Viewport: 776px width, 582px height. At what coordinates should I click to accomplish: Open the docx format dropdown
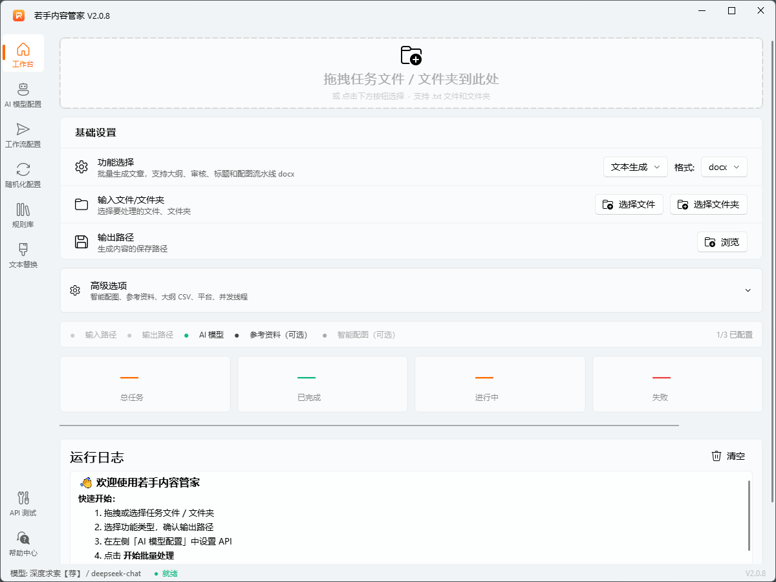724,167
